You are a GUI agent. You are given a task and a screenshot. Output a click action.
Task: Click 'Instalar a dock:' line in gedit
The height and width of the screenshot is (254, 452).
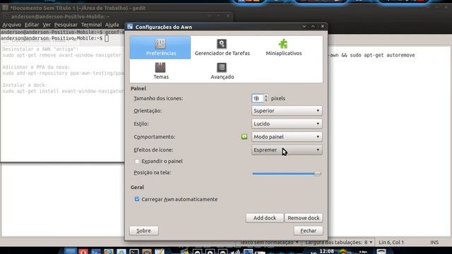click(x=25, y=85)
